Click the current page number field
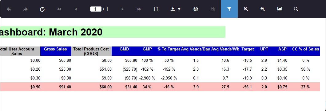The image size is (326, 111). pyautogui.click(x=96, y=9)
